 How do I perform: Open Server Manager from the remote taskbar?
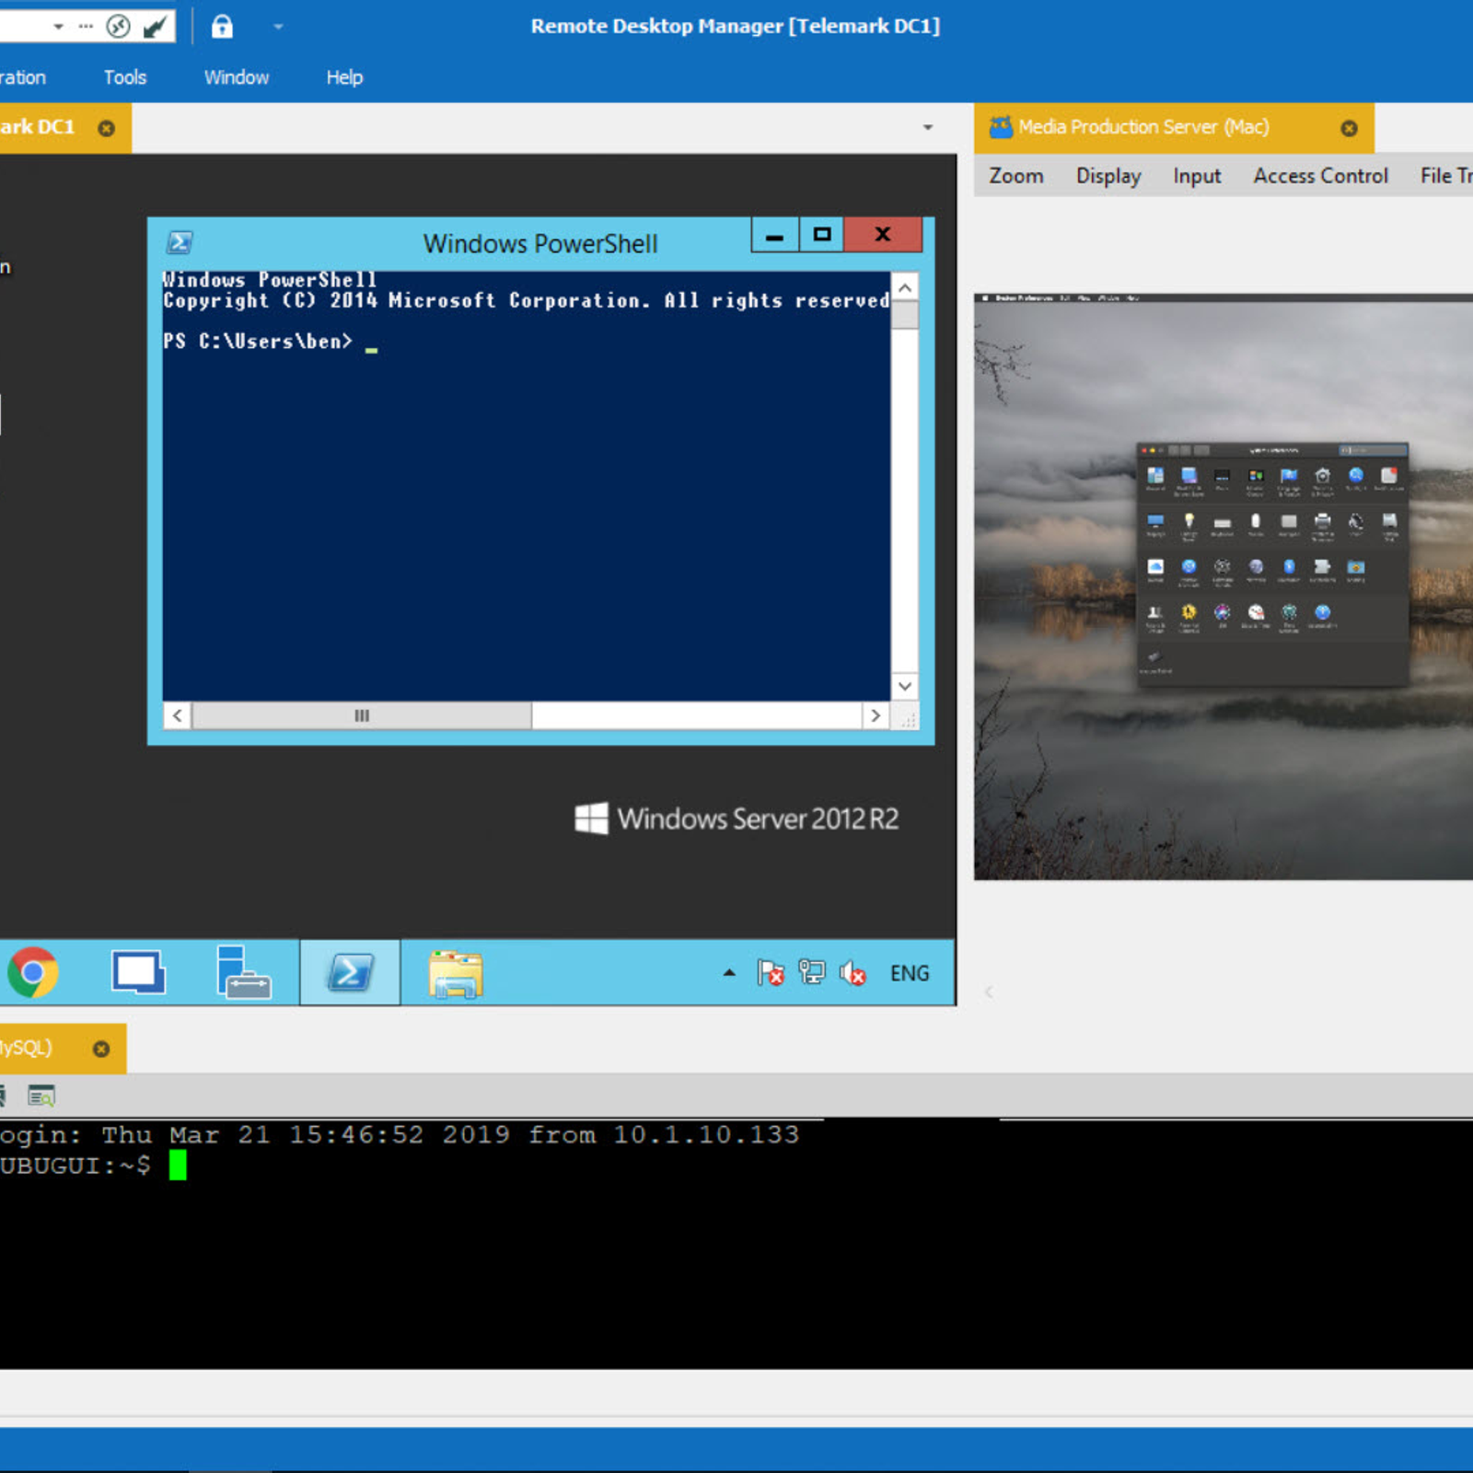point(243,972)
